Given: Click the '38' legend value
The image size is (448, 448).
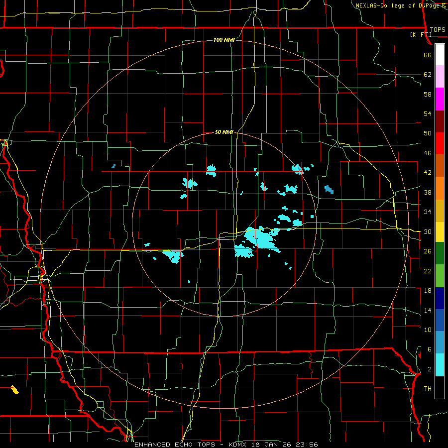Looking at the screenshot, I should point(428,192).
